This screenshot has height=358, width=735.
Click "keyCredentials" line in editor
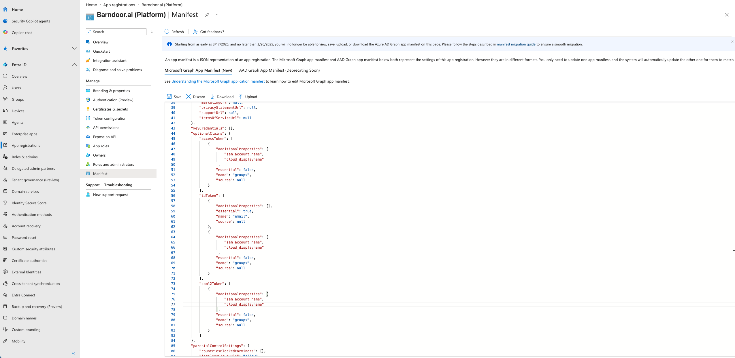213,128
